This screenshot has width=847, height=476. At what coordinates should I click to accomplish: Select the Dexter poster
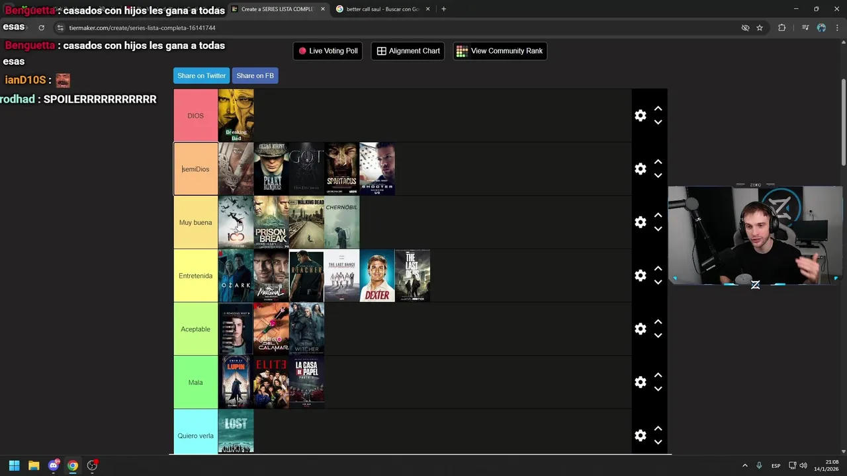(377, 276)
